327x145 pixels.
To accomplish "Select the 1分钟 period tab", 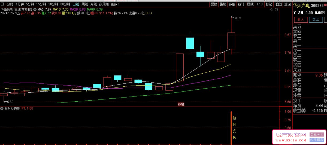I will (20, 4).
